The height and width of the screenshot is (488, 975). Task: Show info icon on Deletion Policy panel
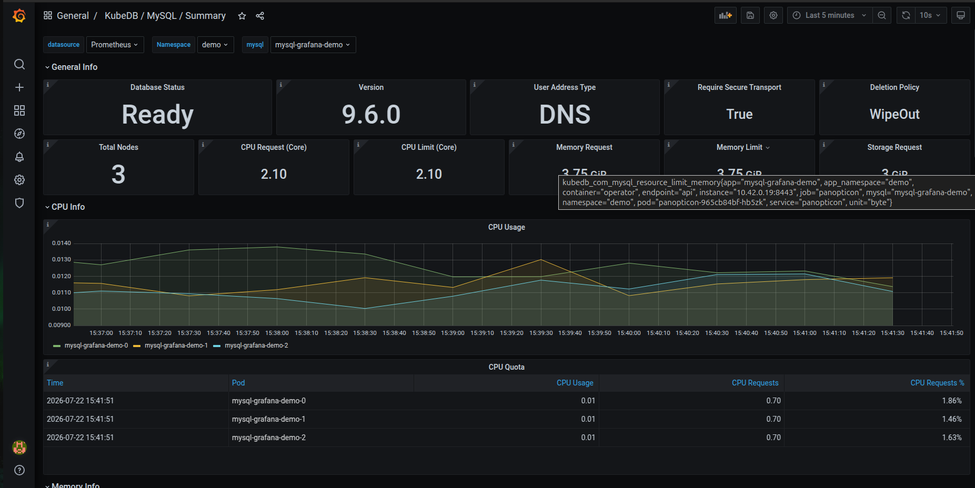click(x=824, y=85)
